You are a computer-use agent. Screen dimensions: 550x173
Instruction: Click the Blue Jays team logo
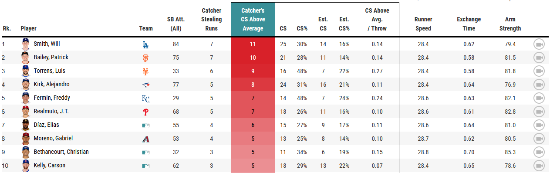[146, 85]
